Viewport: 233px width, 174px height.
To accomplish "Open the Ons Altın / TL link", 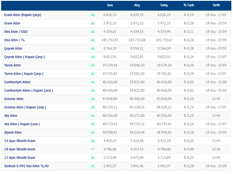I will pos(14,40).
